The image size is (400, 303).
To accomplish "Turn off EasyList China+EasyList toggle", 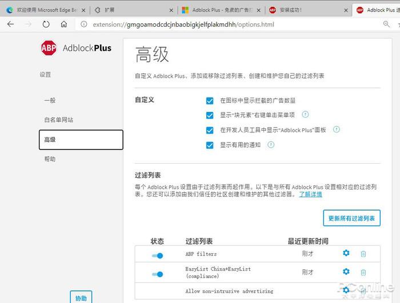I will click(157, 274).
